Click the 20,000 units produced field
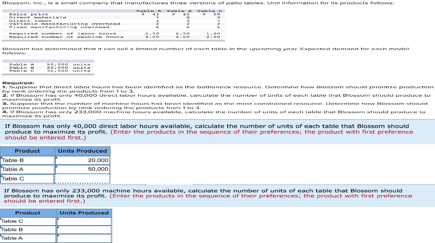Viewport: 435px width, 243px height. tap(82, 160)
